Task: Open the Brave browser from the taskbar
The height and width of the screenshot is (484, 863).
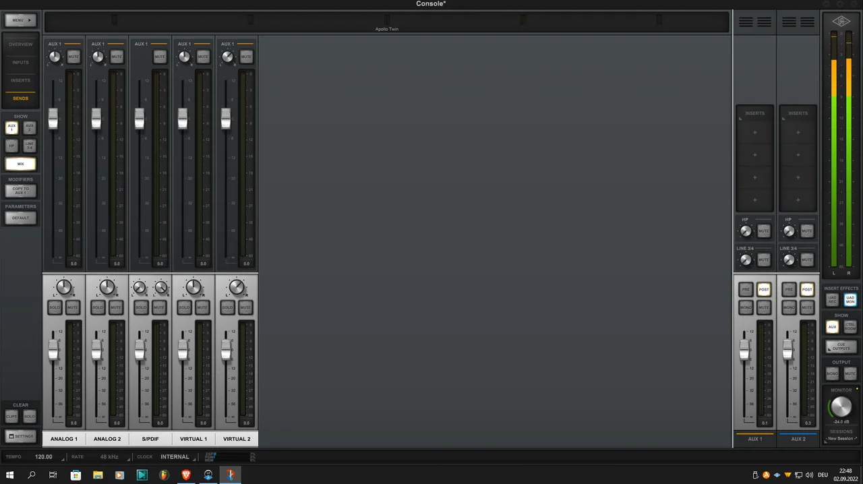Action: click(185, 475)
